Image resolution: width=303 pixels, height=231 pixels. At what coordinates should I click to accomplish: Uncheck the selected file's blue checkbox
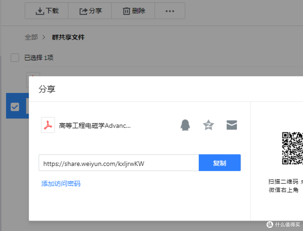[x=15, y=107]
